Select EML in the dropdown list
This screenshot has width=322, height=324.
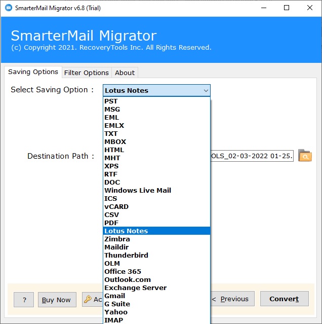(156, 117)
